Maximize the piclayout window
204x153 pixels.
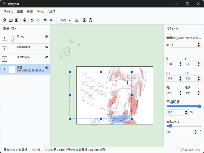coord(187,4)
